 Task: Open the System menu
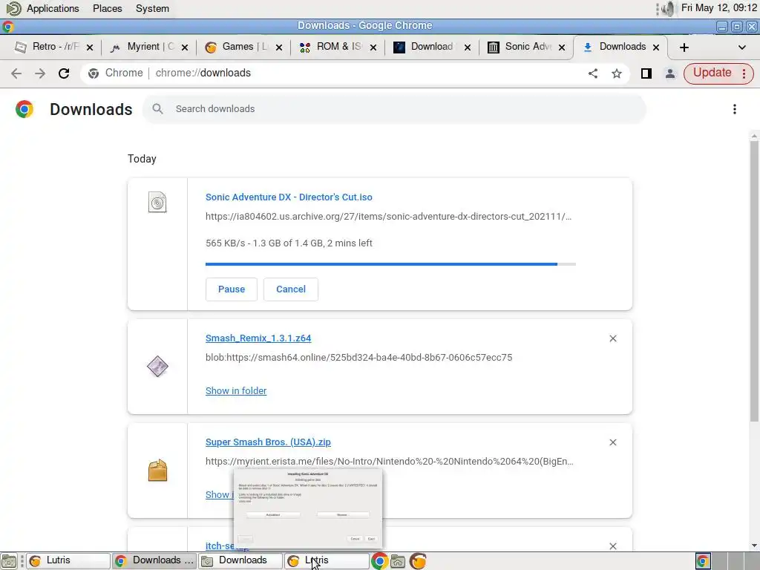click(152, 9)
